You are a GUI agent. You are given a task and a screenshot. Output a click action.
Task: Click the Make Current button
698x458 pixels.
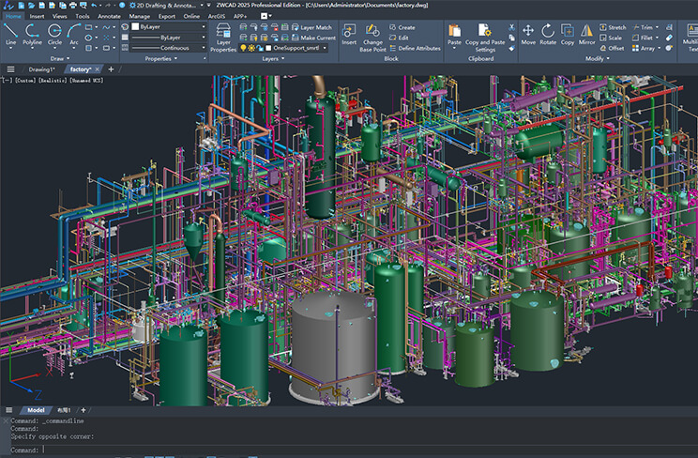tap(314, 38)
